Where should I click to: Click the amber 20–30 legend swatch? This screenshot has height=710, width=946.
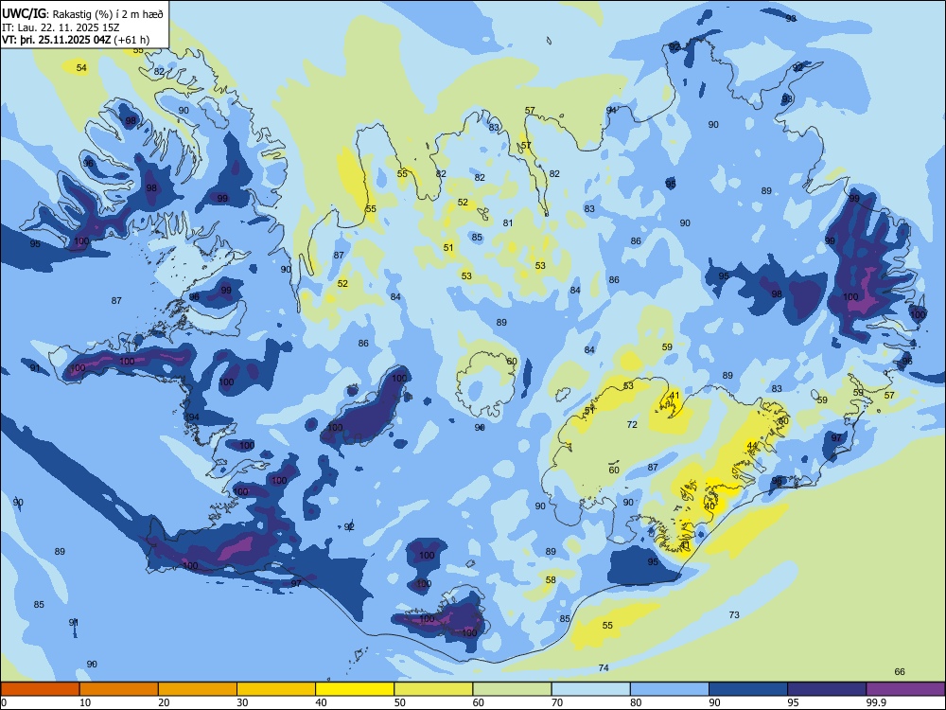pos(198,689)
